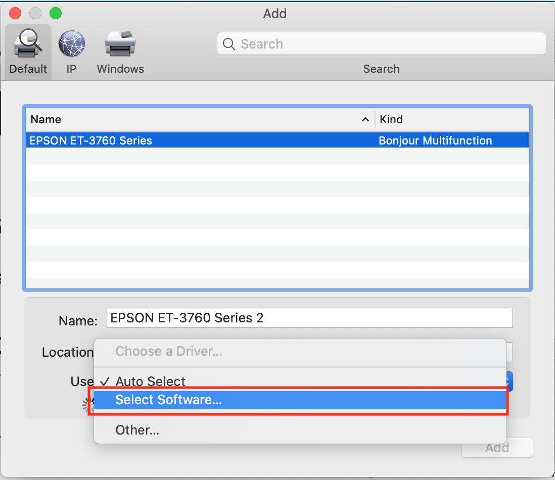This screenshot has width=555, height=480.
Task: Choose Select Software… in the driver menu
Action: pyautogui.click(x=300, y=400)
